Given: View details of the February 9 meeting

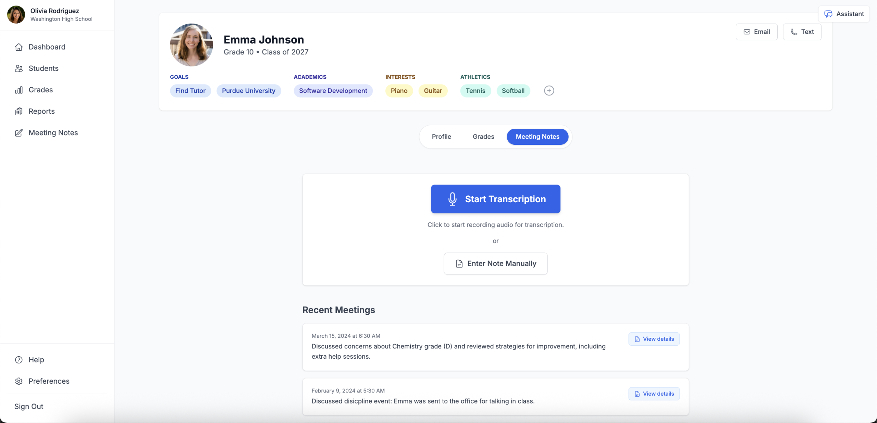Looking at the screenshot, I should pyautogui.click(x=654, y=393).
